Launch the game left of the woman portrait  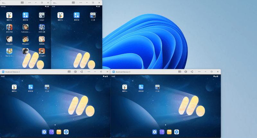[x=9, y=27]
